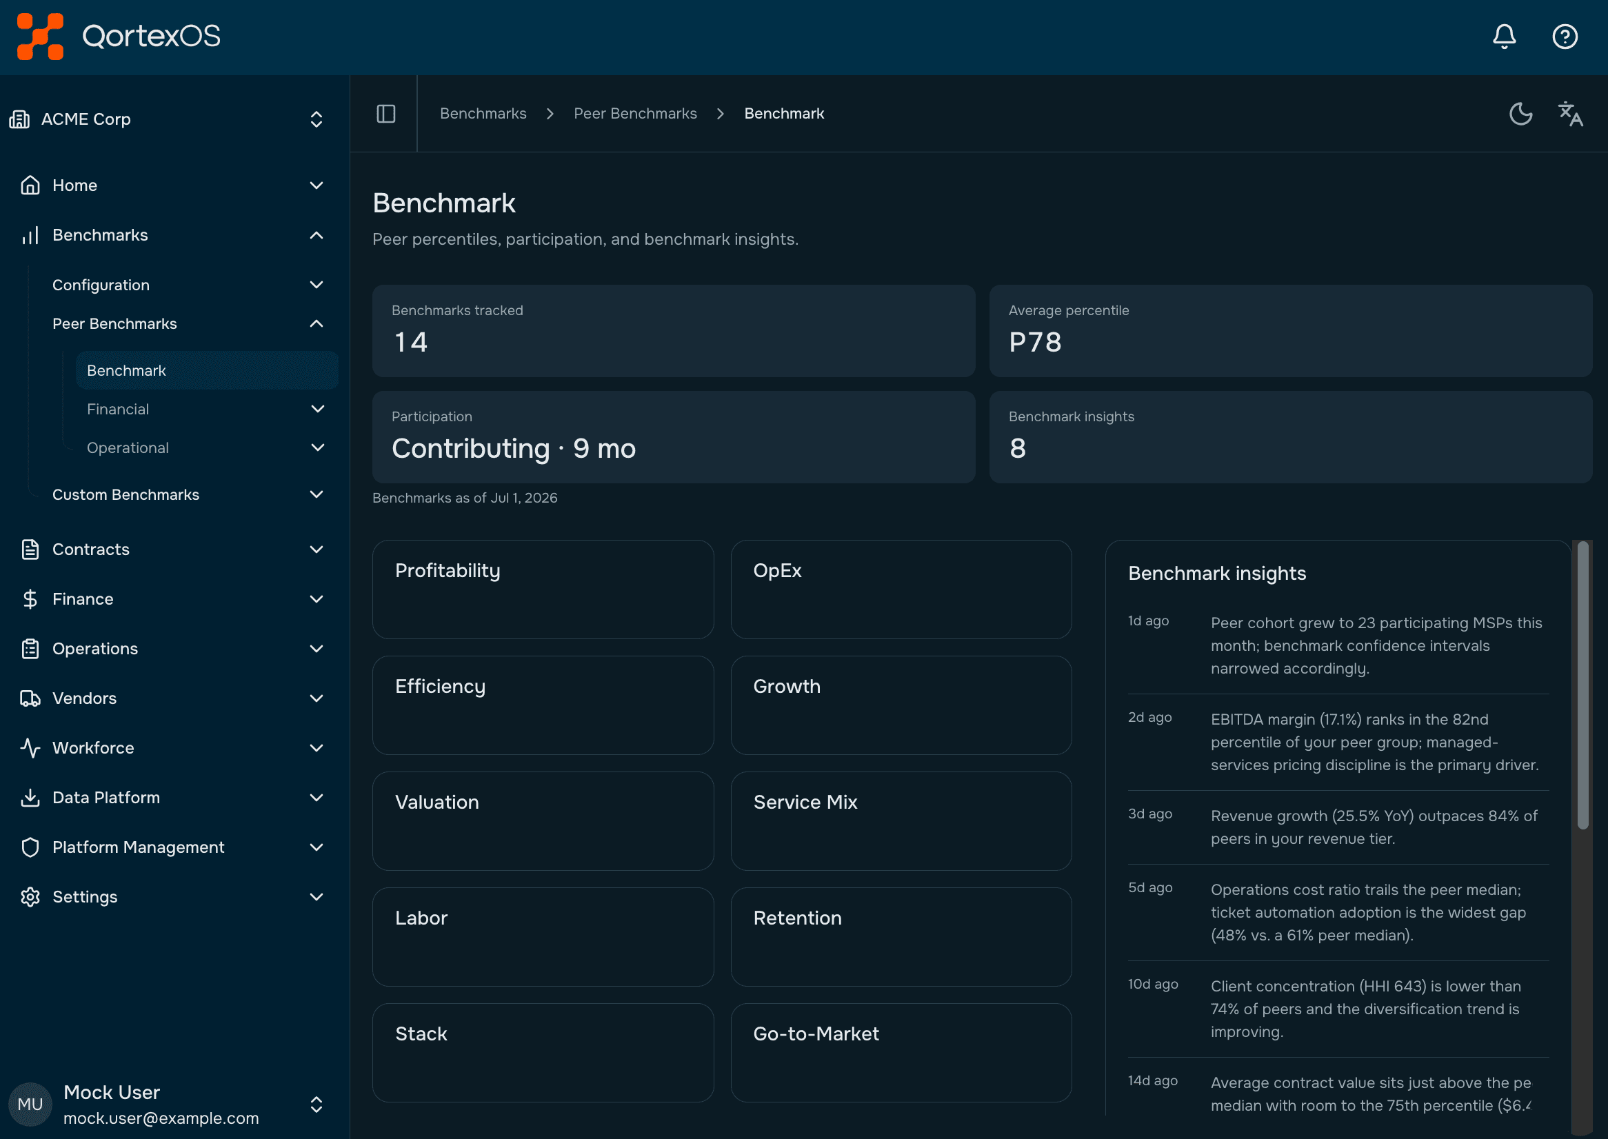The image size is (1608, 1139).
Task: Click the Vendors truck icon
Action: 30,698
